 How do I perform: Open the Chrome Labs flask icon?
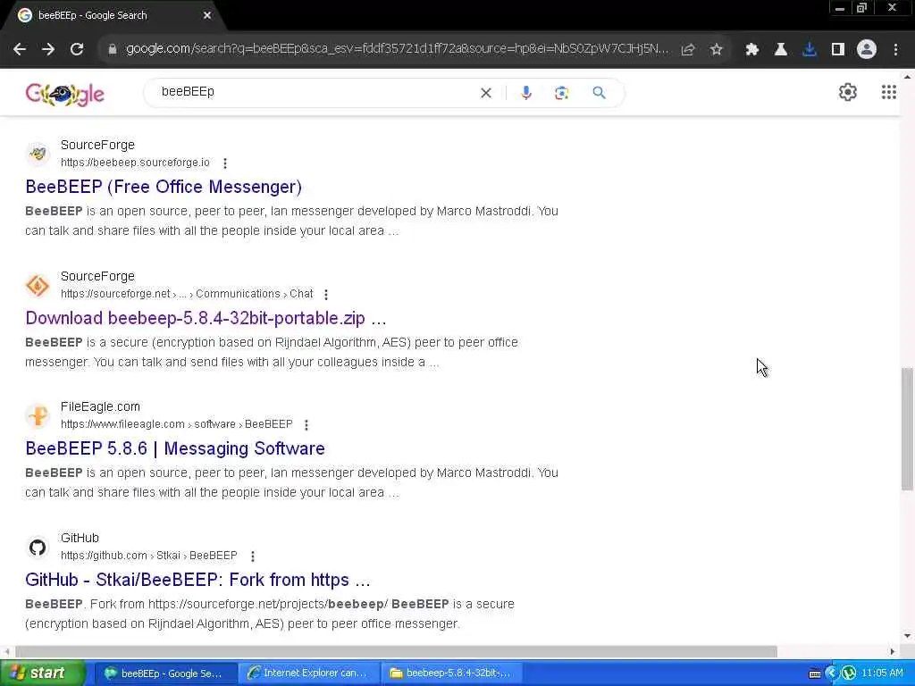pyautogui.click(x=781, y=50)
